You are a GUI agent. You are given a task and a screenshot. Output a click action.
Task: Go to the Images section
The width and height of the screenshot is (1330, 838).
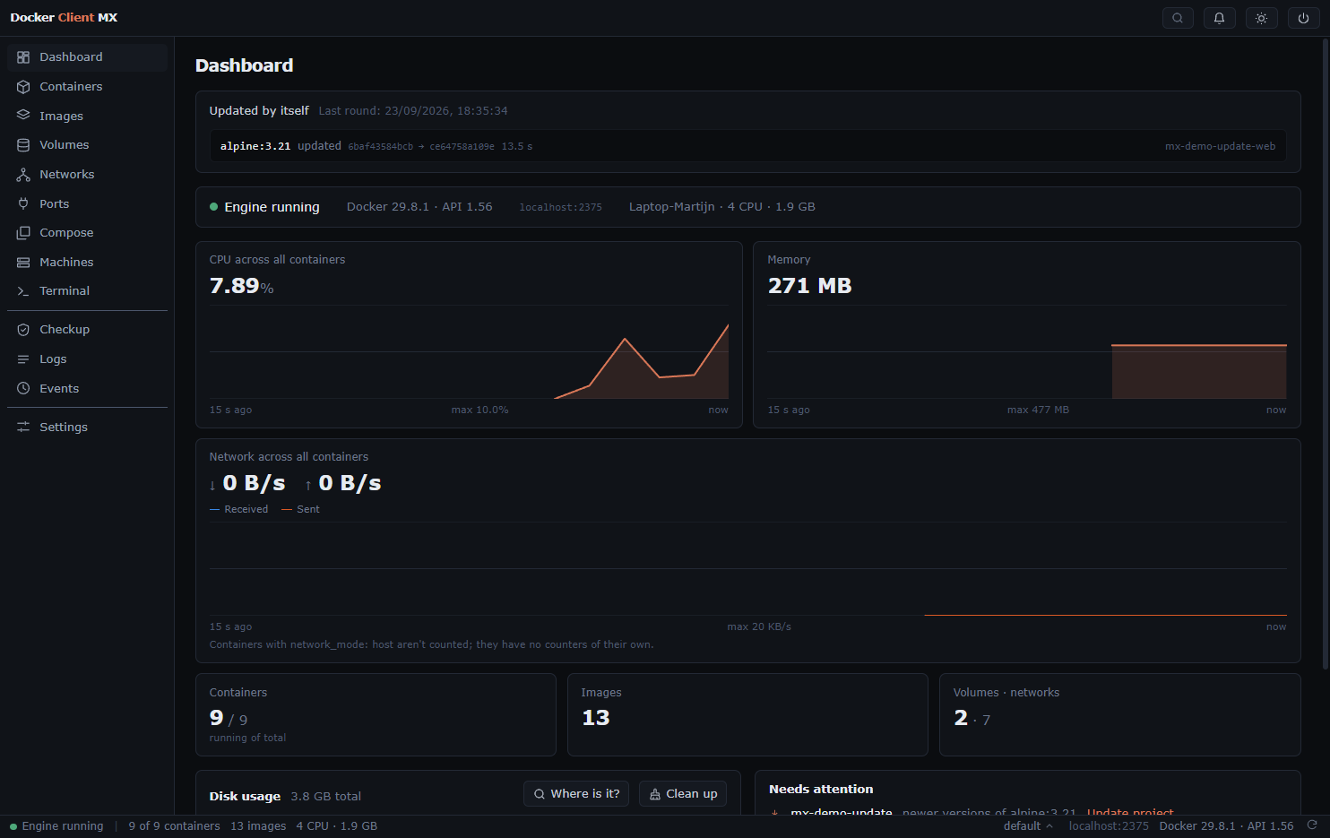[x=61, y=116]
